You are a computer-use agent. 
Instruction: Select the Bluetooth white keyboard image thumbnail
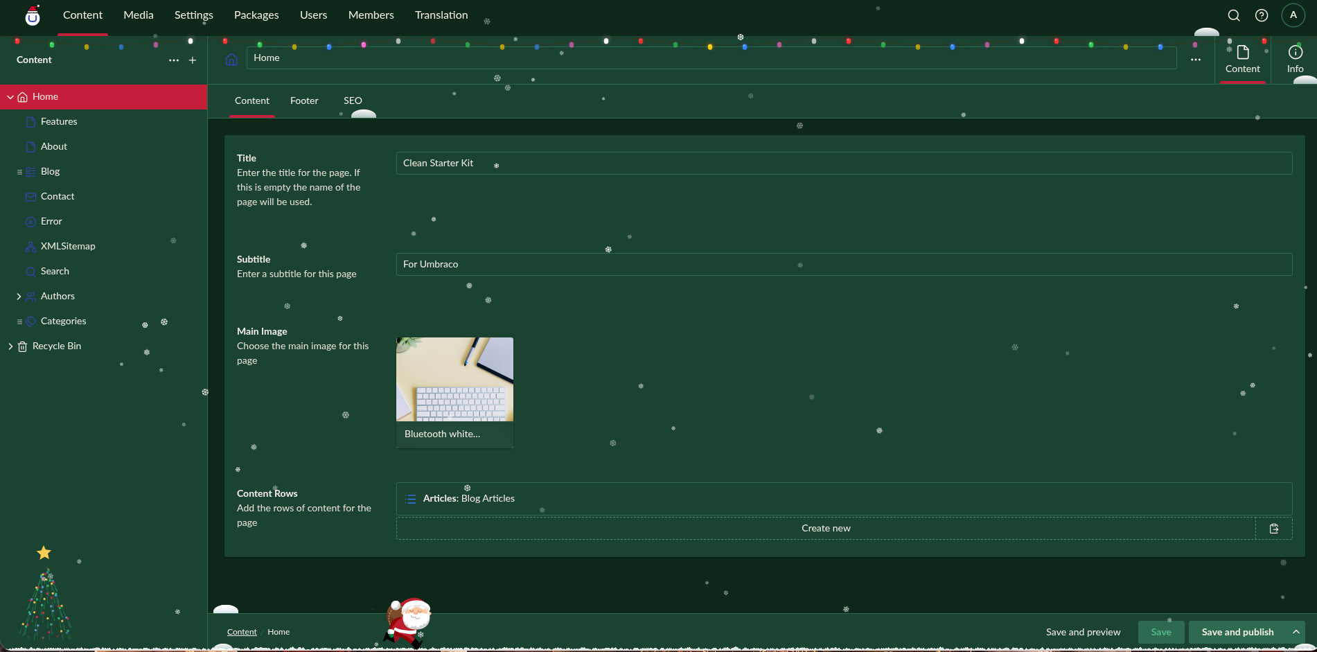tap(454, 379)
